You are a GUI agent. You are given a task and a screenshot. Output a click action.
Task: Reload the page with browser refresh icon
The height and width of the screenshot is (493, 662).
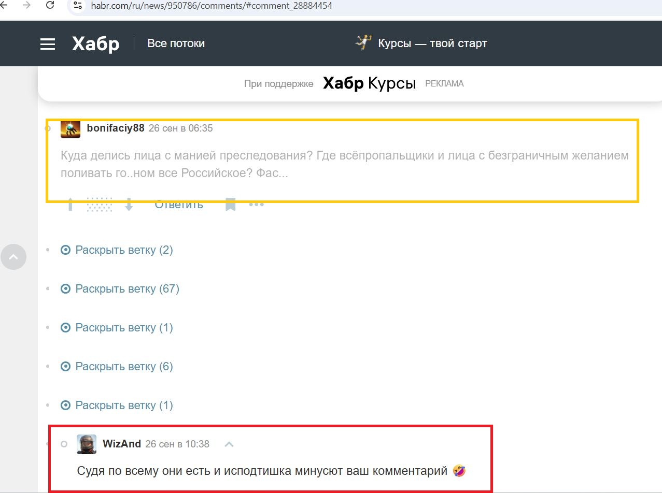point(50,6)
